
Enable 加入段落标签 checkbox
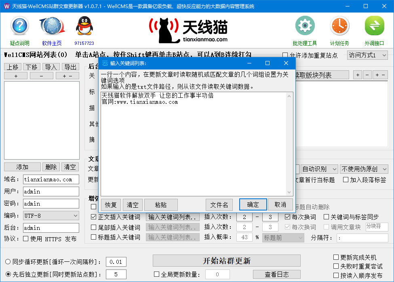346,179
